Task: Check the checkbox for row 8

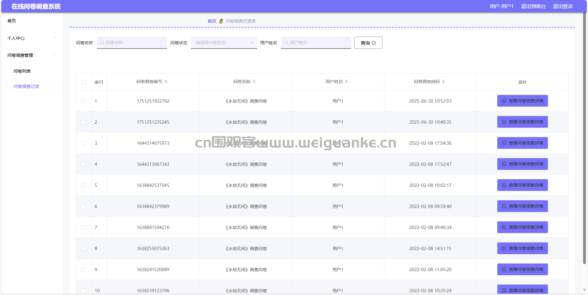Action: pos(83,249)
